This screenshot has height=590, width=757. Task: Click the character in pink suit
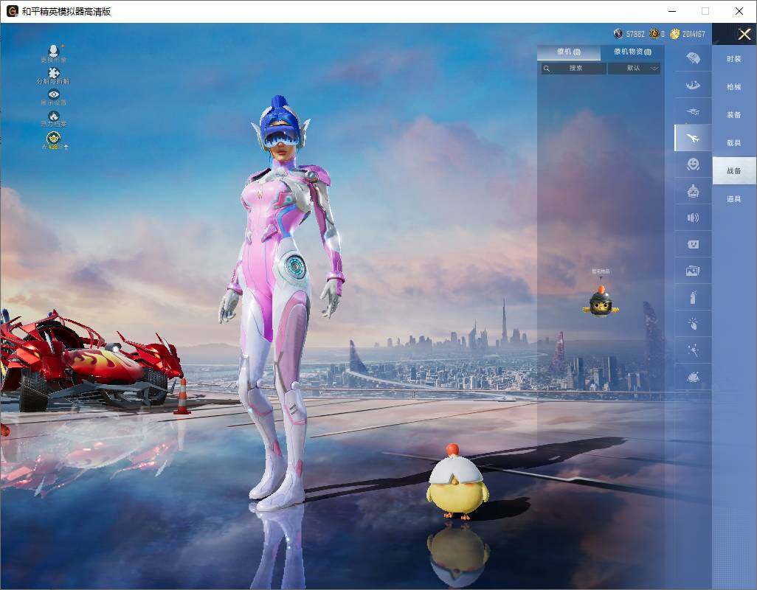pos(284,304)
